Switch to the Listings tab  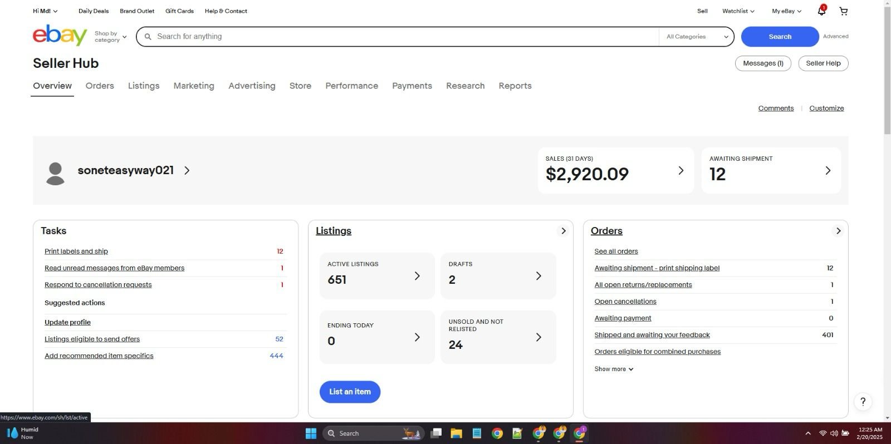(144, 86)
